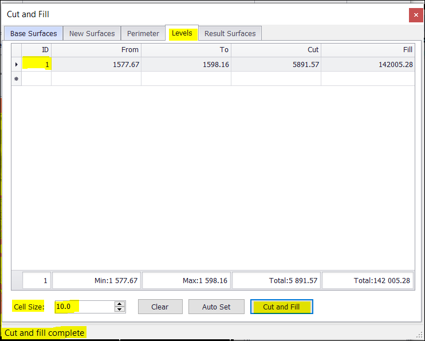Click the Cell Size input field

pyautogui.click(x=84, y=307)
